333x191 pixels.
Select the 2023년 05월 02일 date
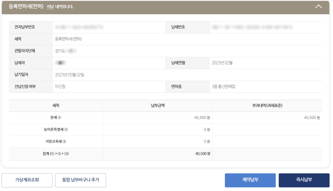[x=70, y=75]
